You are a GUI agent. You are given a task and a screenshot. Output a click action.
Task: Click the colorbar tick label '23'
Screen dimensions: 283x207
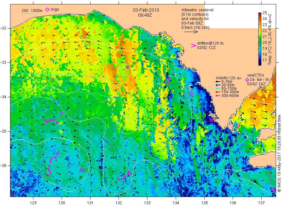(264, 25)
